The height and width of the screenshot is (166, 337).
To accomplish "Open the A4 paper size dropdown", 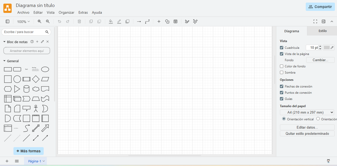I will 307,112.
